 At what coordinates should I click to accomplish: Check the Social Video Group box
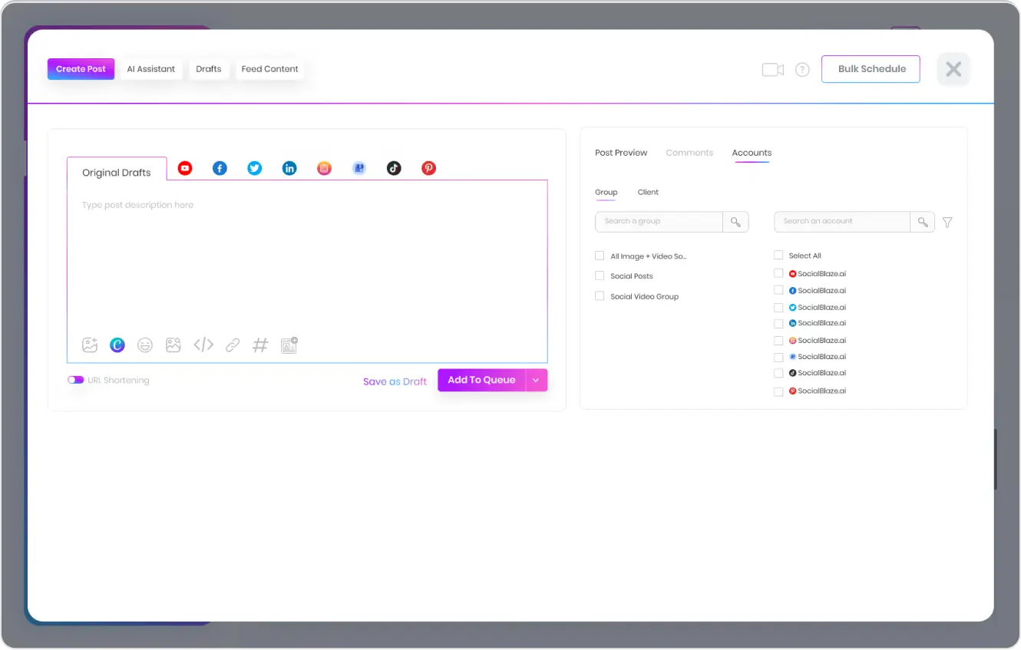(600, 295)
